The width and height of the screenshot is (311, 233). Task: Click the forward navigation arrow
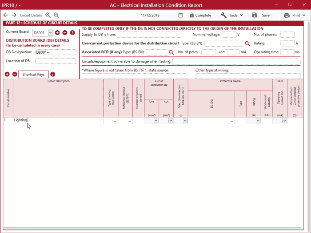click(14, 15)
